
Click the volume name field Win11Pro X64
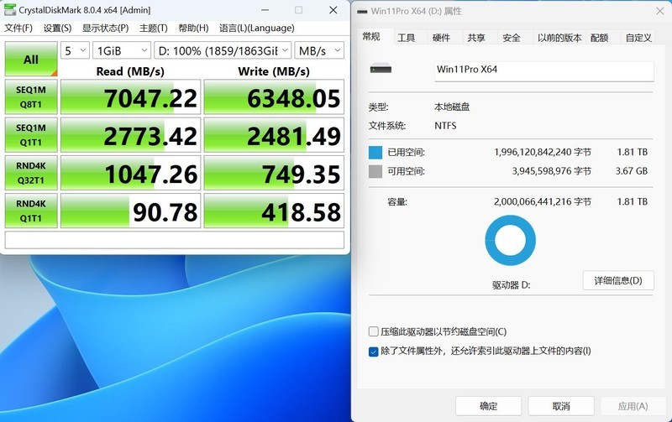click(543, 71)
